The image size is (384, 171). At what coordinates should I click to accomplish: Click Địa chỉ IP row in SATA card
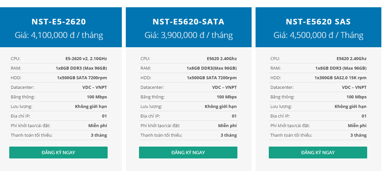click(189, 116)
